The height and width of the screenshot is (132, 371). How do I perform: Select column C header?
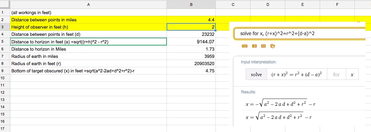click(x=233, y=4)
